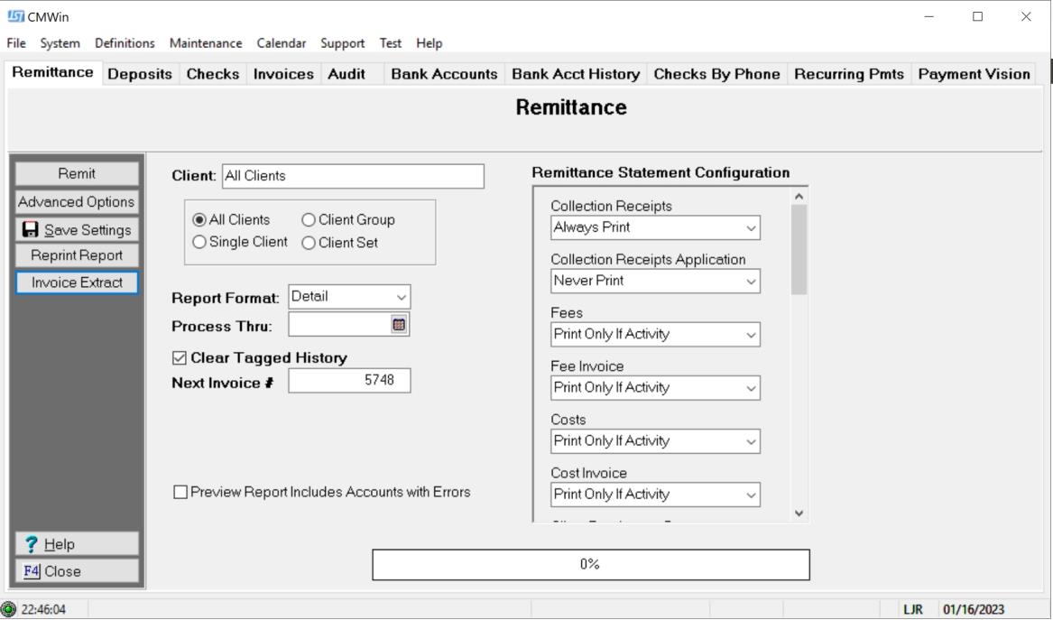
Task: Click inside the Client input field
Action: [352, 176]
